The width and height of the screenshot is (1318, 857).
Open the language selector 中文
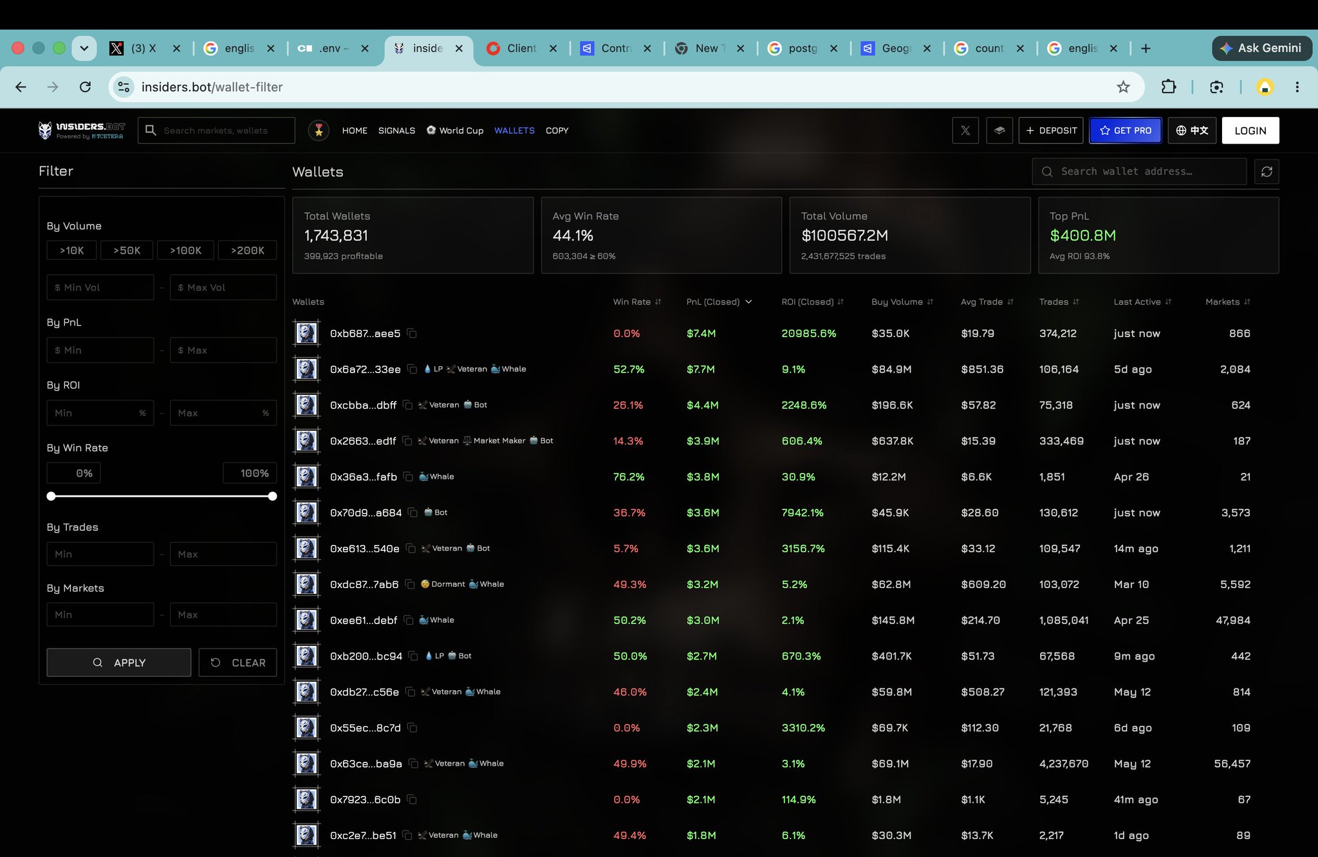coord(1192,131)
